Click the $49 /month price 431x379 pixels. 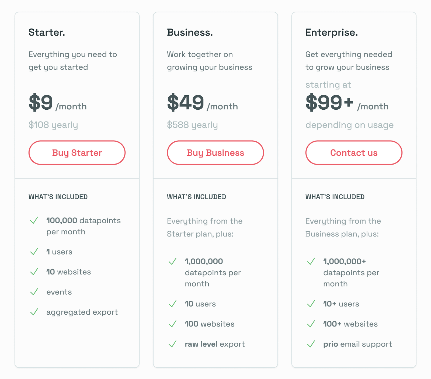click(x=202, y=103)
